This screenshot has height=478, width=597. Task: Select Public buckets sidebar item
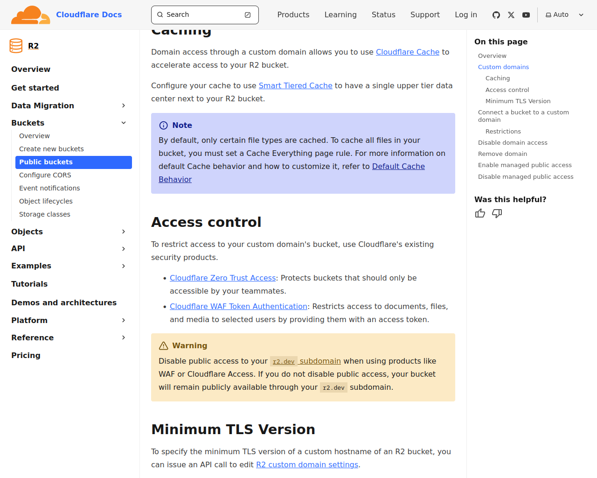pos(74,162)
